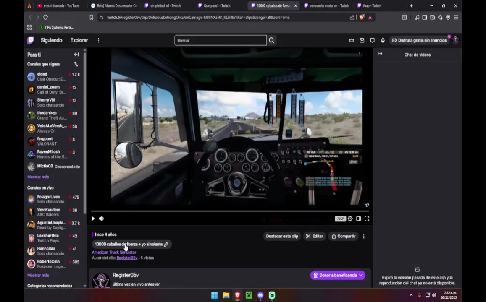Click the Compartir button
This screenshot has width=486, height=302.
click(x=344, y=236)
